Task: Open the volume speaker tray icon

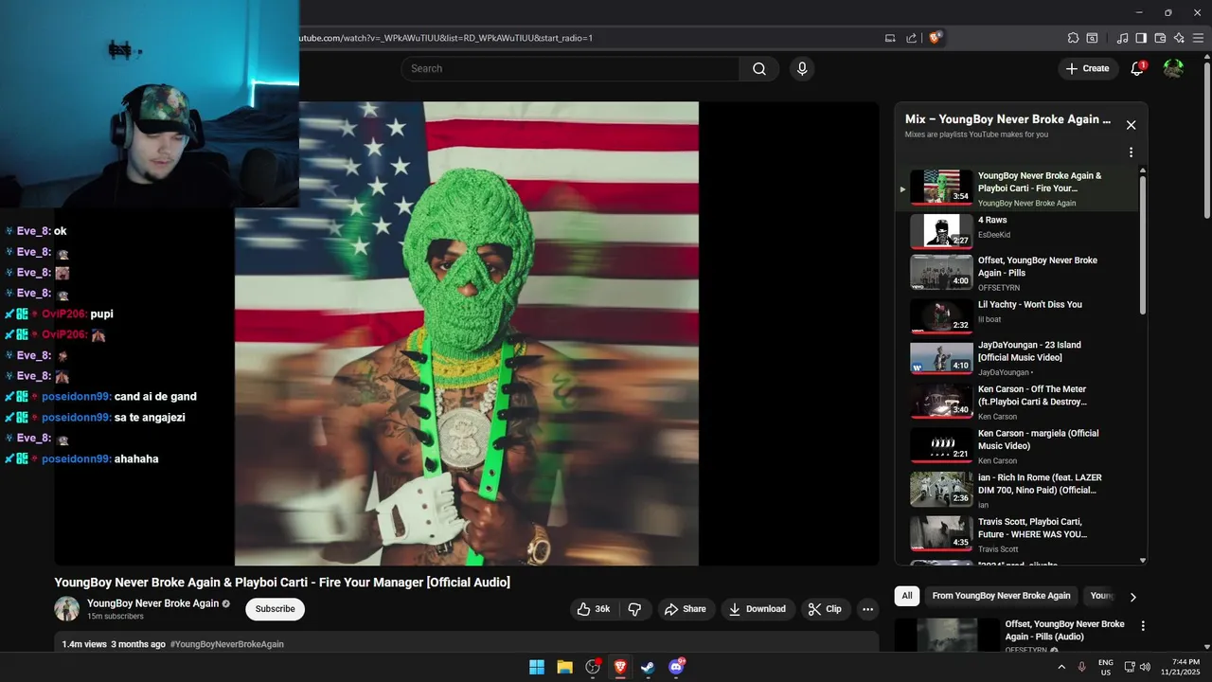Action: coord(1146,667)
